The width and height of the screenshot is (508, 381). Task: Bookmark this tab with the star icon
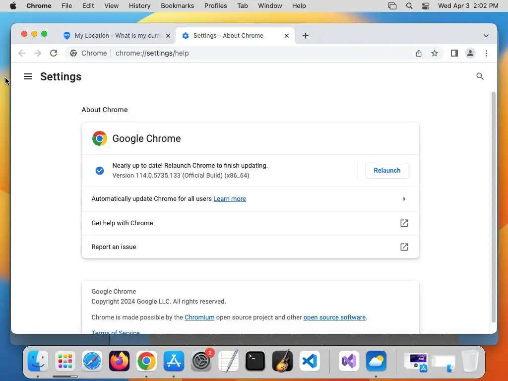435,53
